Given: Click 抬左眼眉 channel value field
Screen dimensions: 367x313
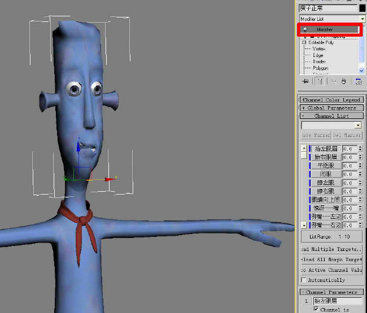Looking at the screenshot, I should click(350, 149).
